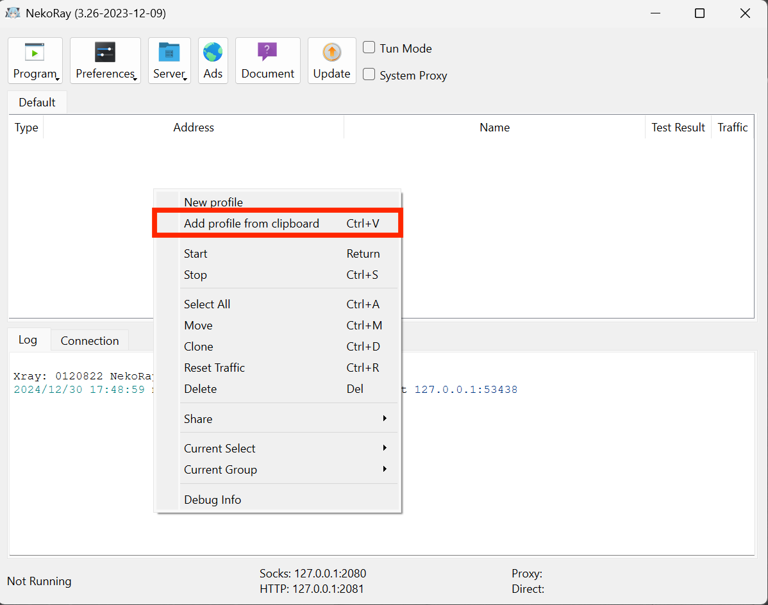Screen dimensions: 768x605
Task: Click Debug Info menu entry
Action: pyautogui.click(x=213, y=499)
